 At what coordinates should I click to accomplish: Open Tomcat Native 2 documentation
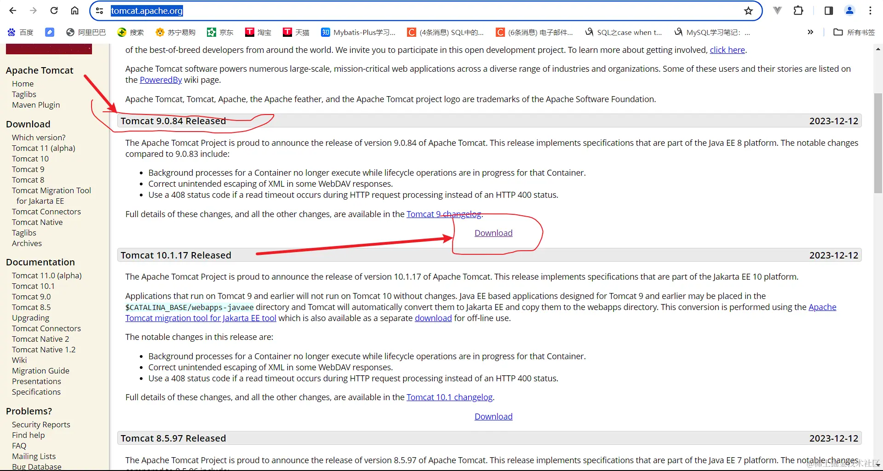point(40,339)
